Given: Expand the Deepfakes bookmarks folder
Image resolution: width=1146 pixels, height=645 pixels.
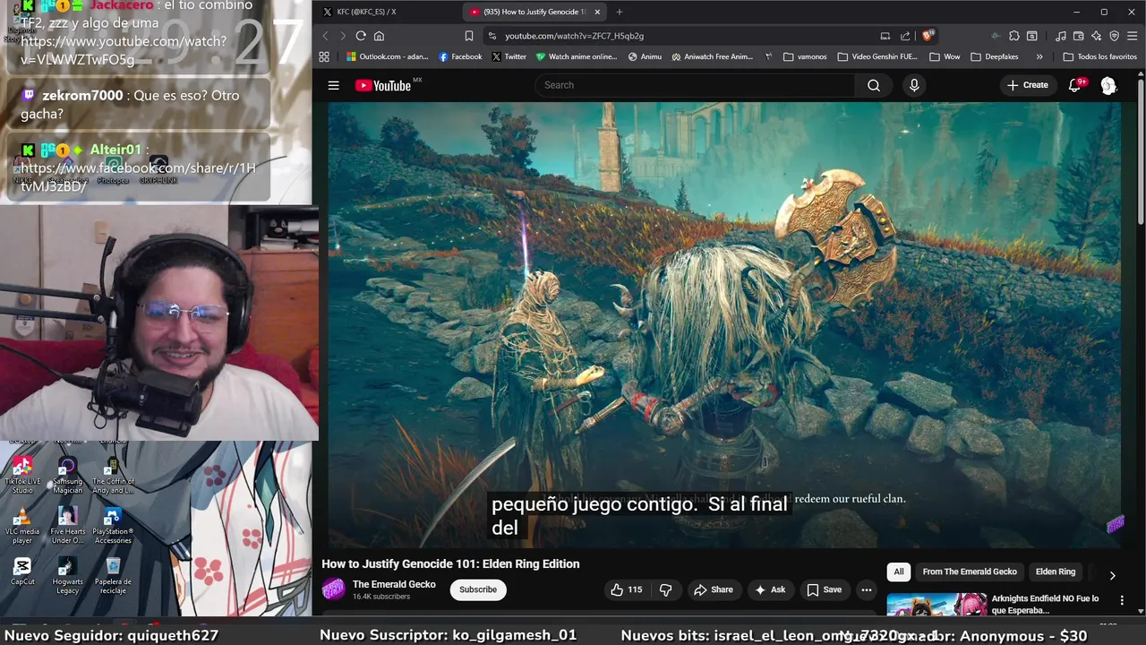Looking at the screenshot, I should [x=996, y=56].
